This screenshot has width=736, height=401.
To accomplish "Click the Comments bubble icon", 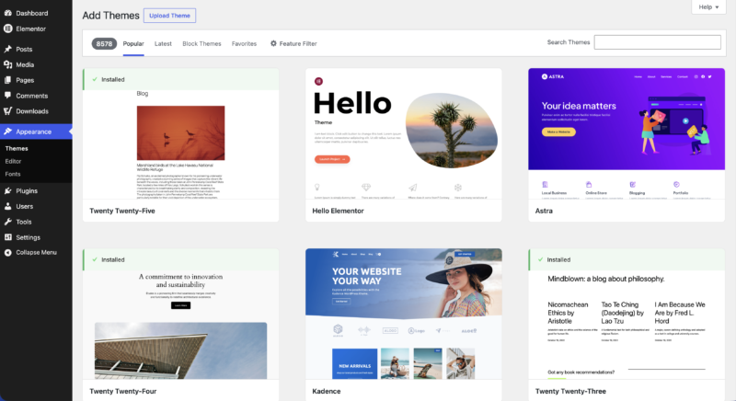I will point(8,96).
